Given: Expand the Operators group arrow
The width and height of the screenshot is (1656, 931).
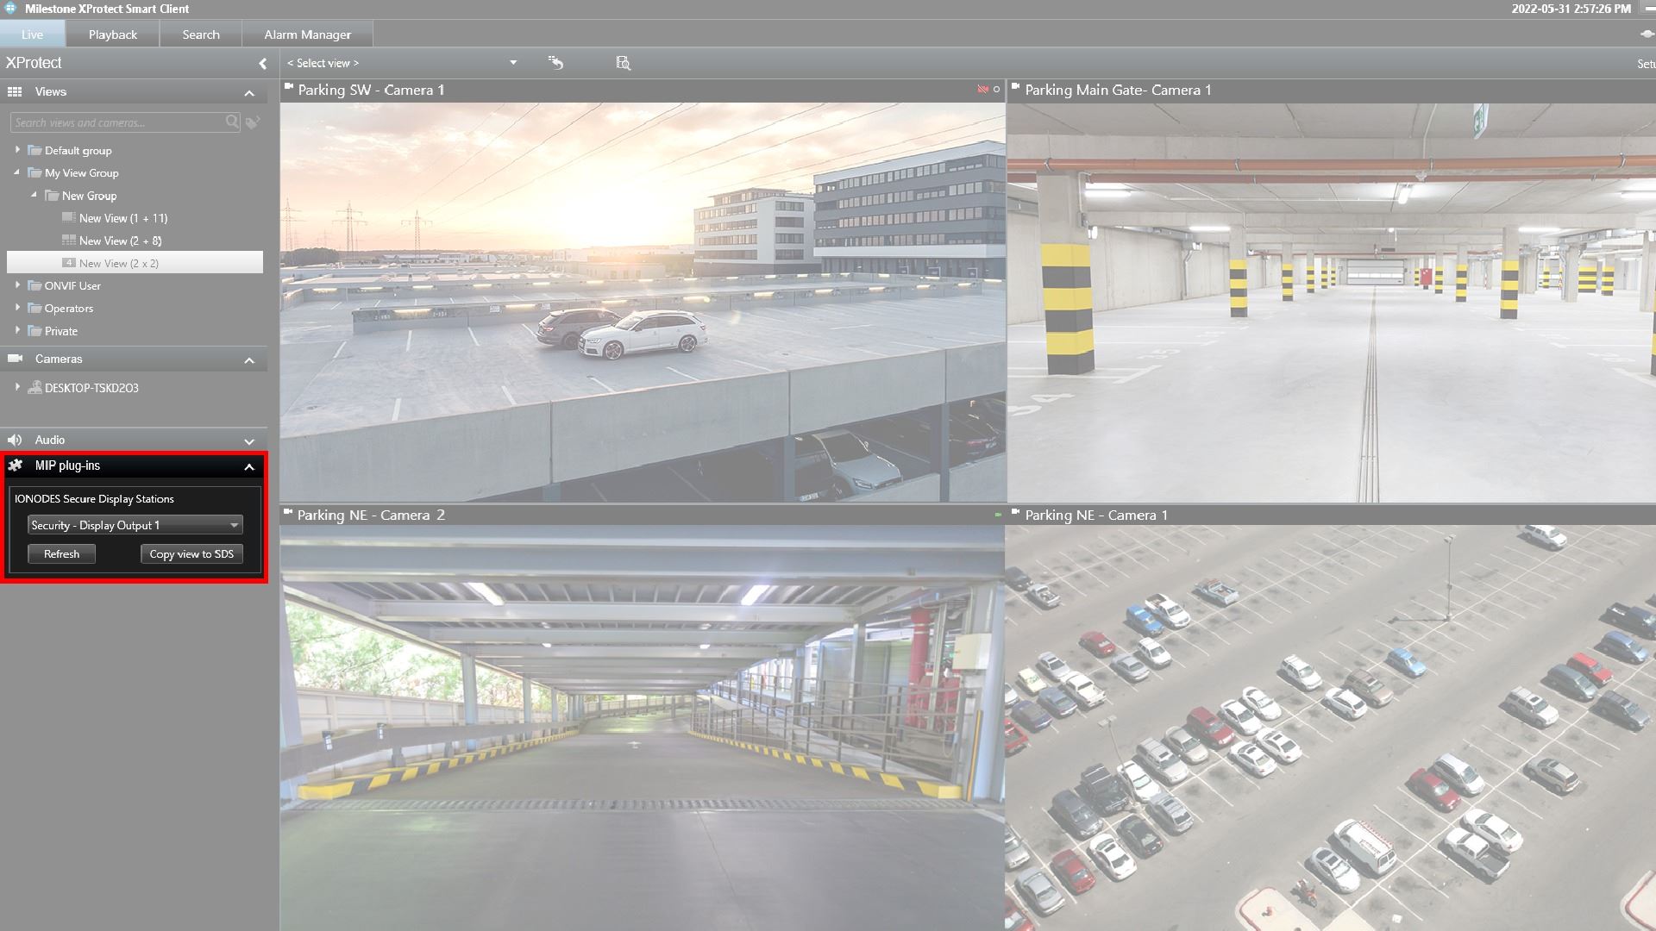Looking at the screenshot, I should [17, 308].
